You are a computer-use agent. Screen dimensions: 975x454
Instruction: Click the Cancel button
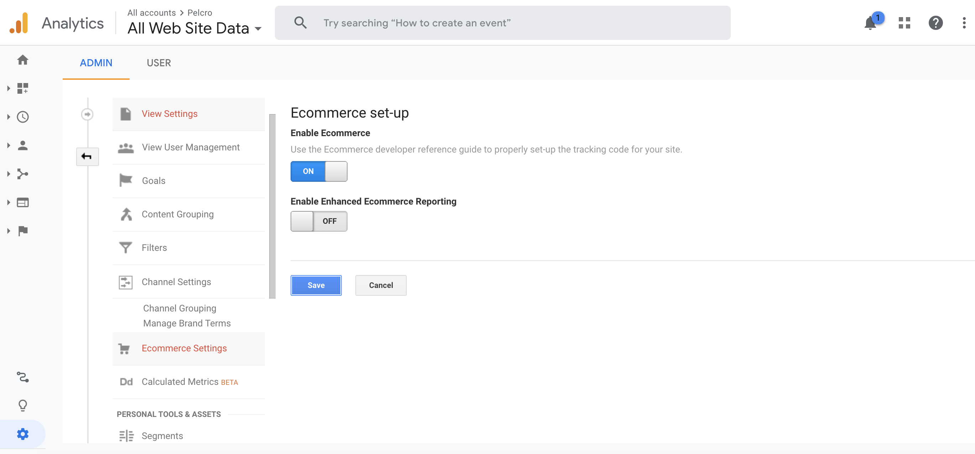380,285
